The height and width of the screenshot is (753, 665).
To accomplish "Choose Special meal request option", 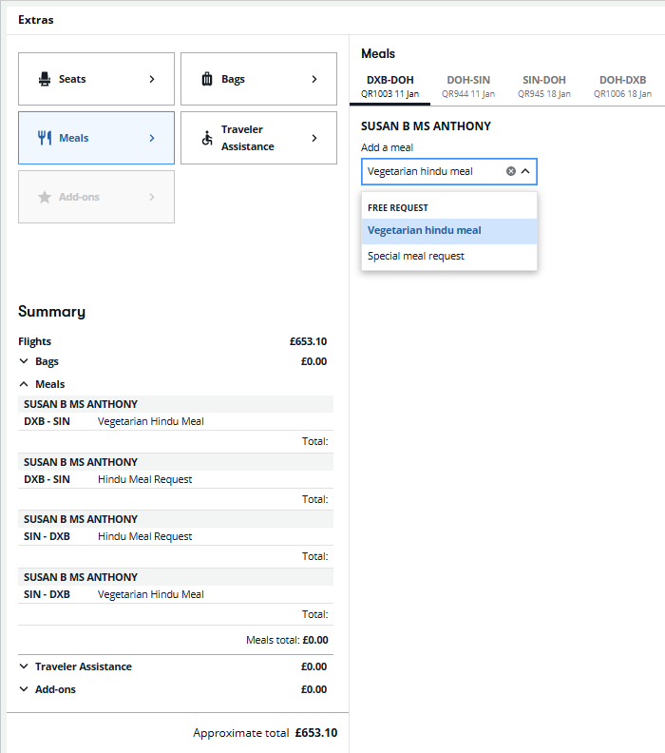I will (416, 257).
